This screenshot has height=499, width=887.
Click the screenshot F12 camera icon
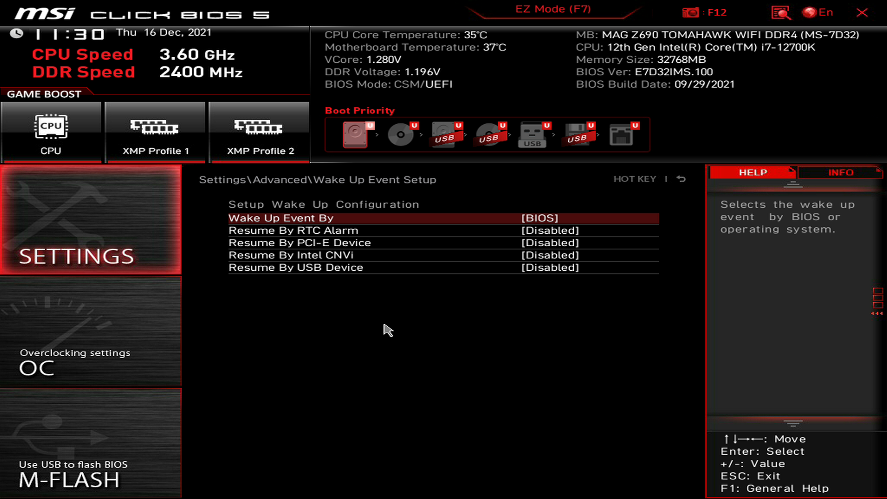691,12
